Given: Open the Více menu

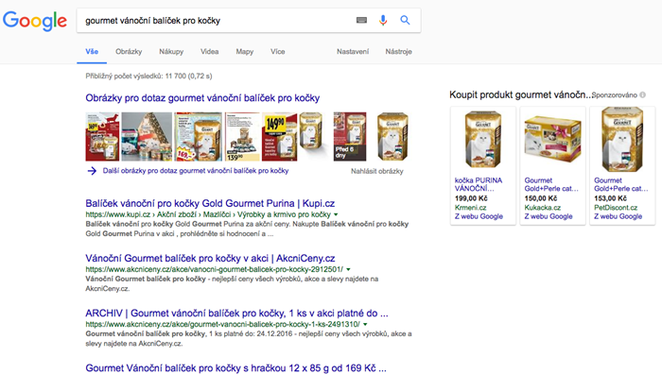Looking at the screenshot, I should (278, 51).
